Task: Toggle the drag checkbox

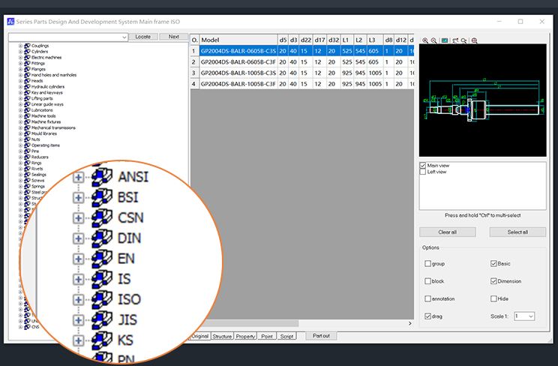Action: tap(428, 316)
